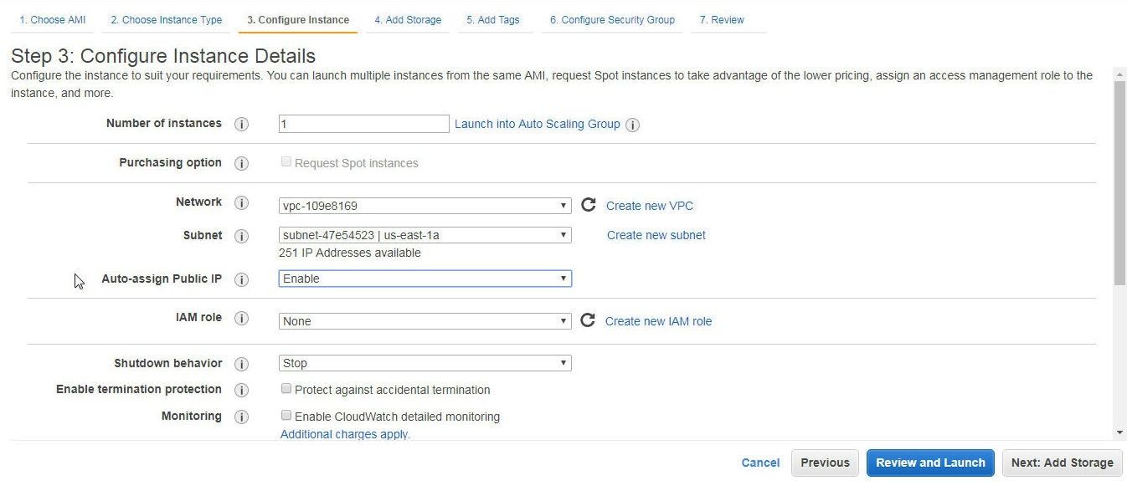Click the info icon next to Network
1127x491 pixels.
[x=242, y=203]
